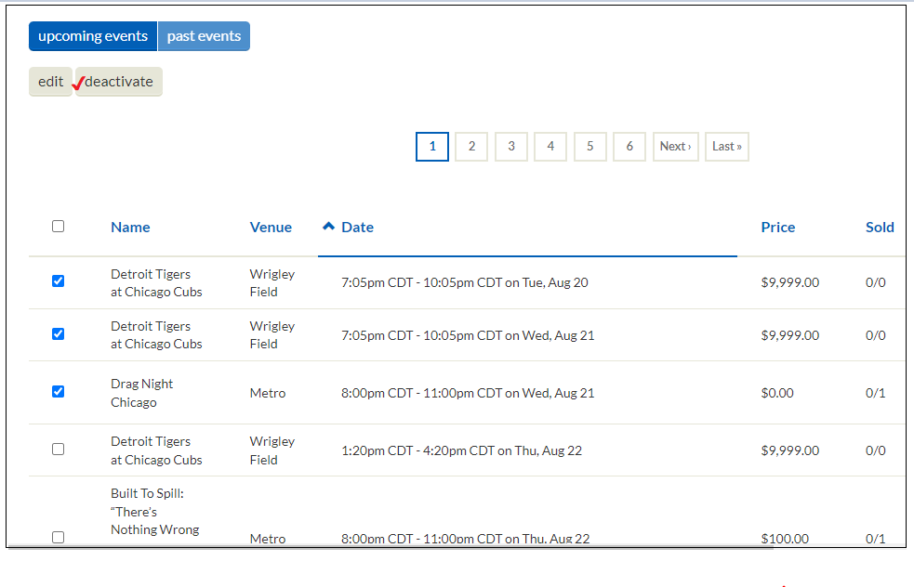Click the horizontal scrollbar below the events table

(391, 547)
